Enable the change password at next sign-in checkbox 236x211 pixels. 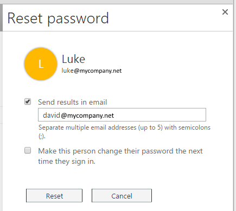coord(28,150)
